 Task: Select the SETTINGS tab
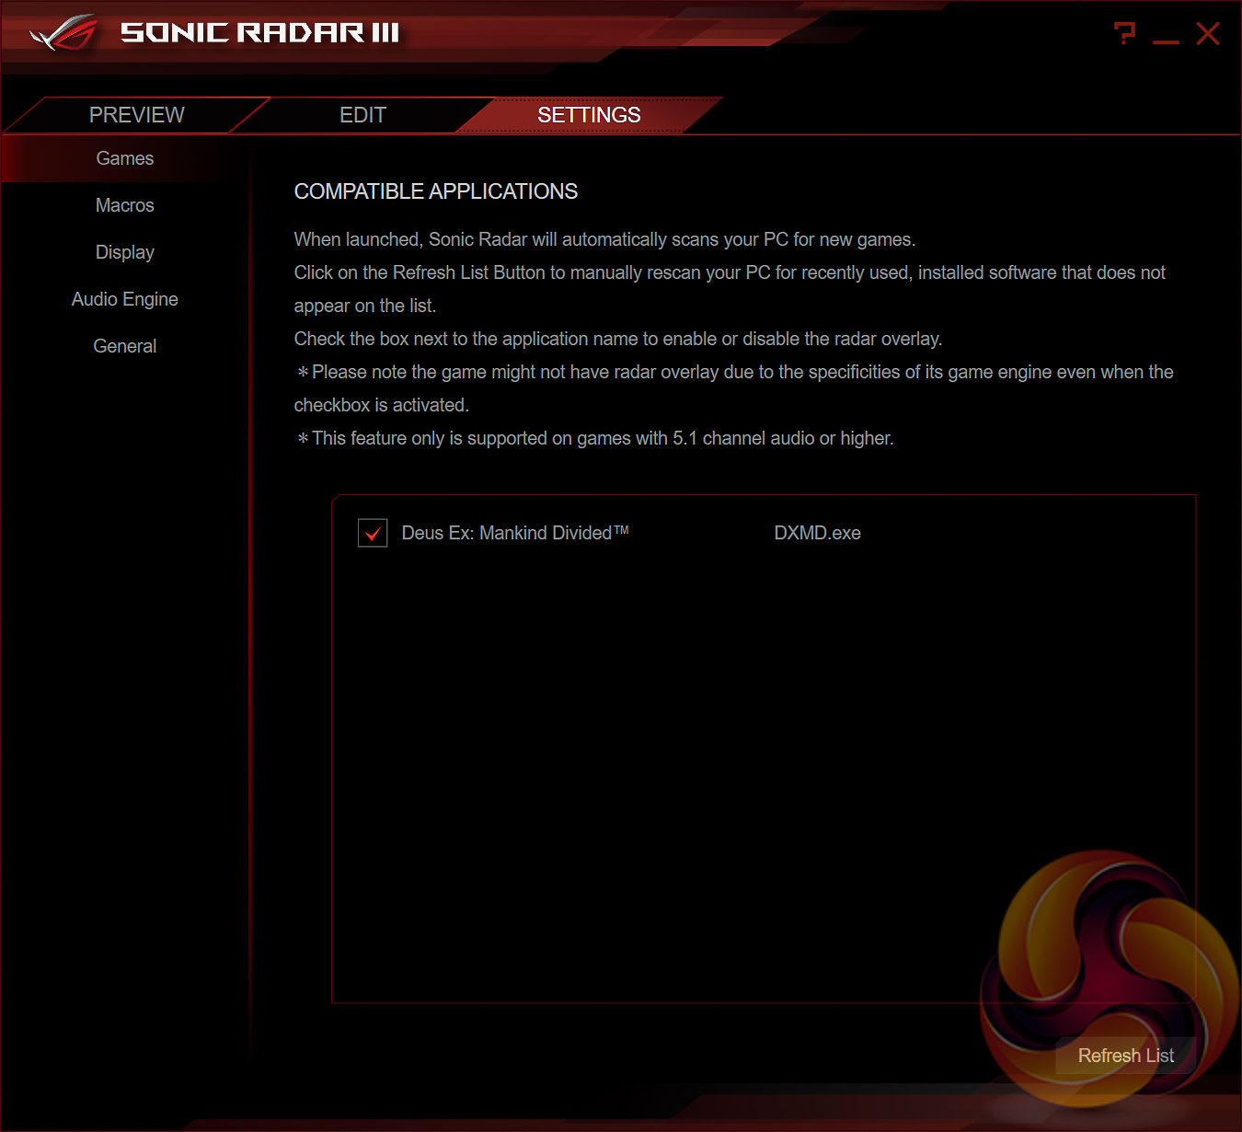click(x=589, y=115)
